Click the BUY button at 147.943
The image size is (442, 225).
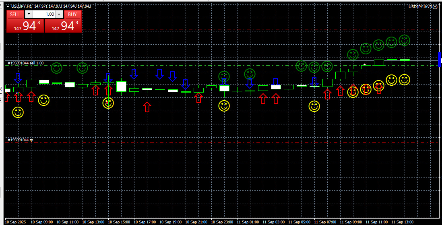[x=63, y=21]
